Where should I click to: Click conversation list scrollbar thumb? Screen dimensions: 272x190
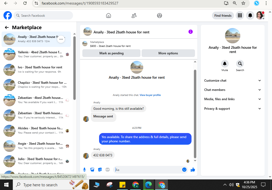(x=74, y=68)
